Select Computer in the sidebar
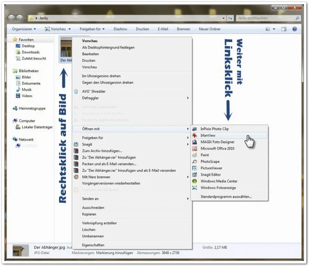The image size is (310, 267). coord(27,121)
